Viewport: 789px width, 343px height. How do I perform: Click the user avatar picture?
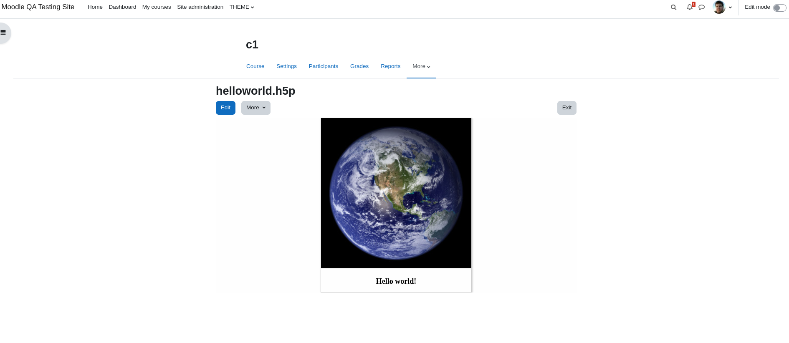pyautogui.click(x=719, y=7)
